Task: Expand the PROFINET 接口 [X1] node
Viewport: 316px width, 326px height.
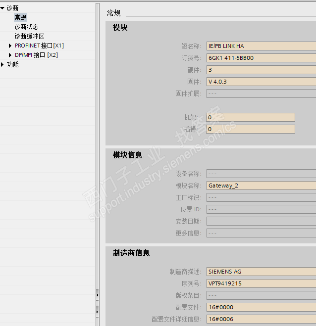Action: (x=10, y=46)
